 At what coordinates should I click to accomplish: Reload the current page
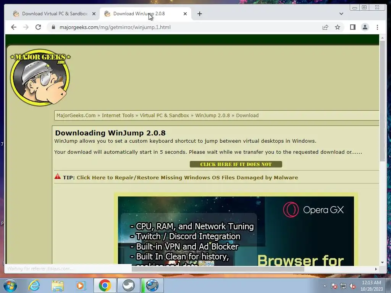click(38, 27)
